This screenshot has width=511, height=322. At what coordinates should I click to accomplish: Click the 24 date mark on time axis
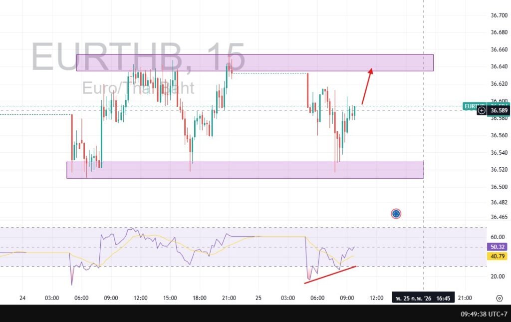(22, 298)
